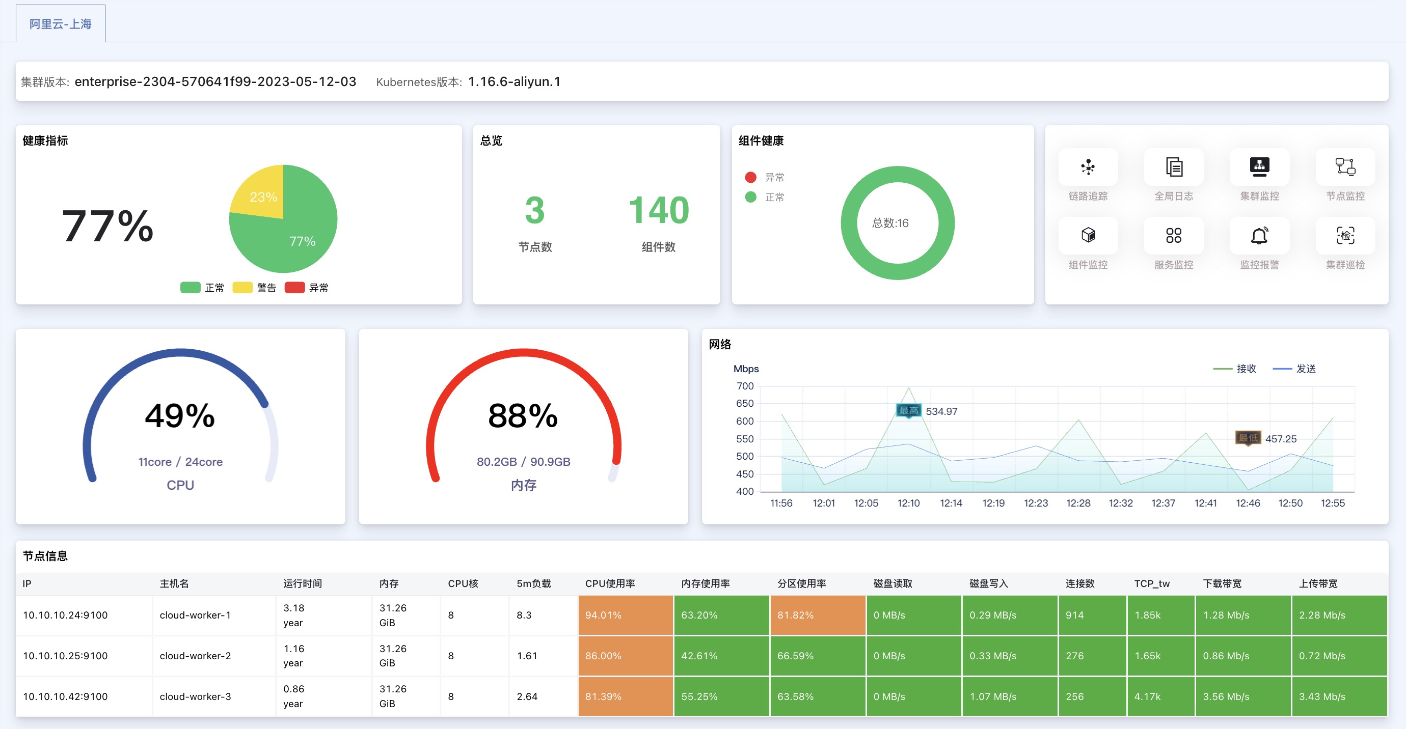
Task: Click the 81.82% partition usage cell
Action: [818, 615]
